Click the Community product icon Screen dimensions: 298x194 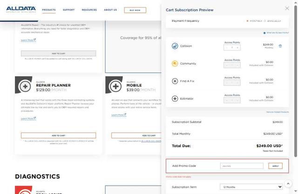(175, 64)
